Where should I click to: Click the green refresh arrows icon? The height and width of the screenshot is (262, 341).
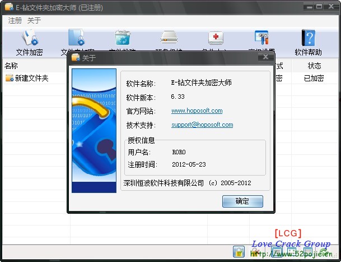324,252
